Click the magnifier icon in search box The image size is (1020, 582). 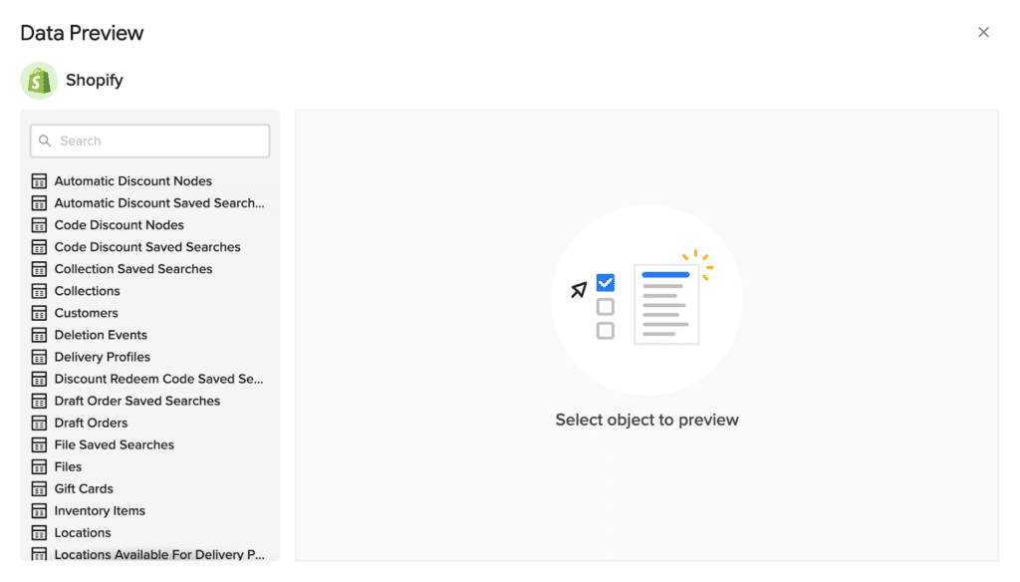click(45, 142)
